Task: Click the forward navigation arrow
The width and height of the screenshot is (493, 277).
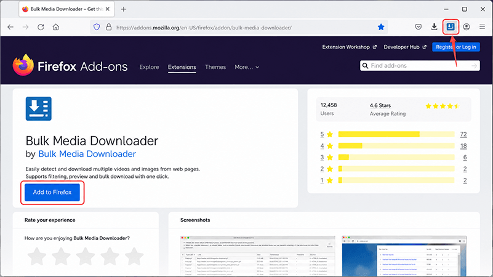Action: [25, 27]
